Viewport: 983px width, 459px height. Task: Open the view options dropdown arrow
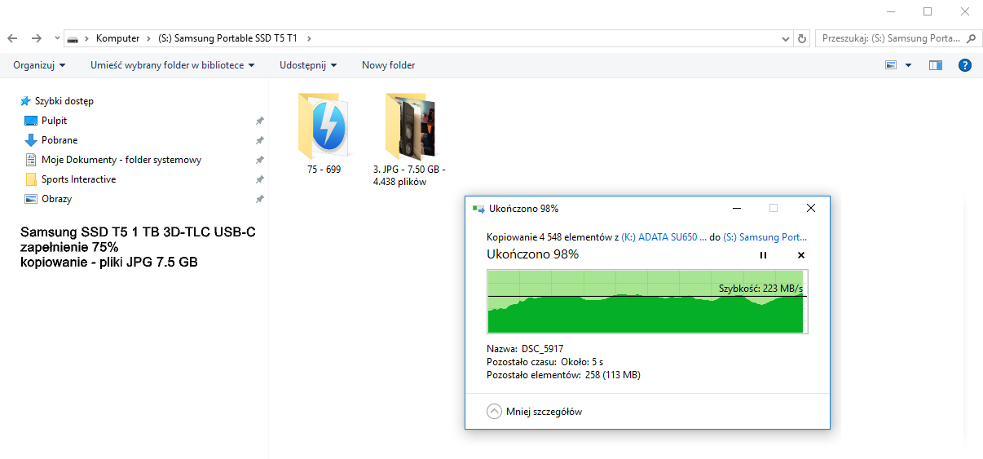908,65
